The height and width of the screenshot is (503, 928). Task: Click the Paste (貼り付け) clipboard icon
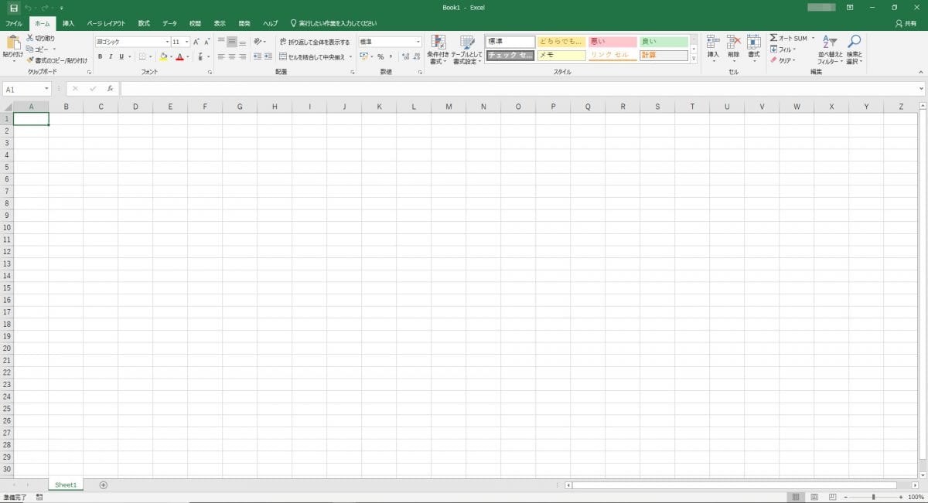[13, 42]
